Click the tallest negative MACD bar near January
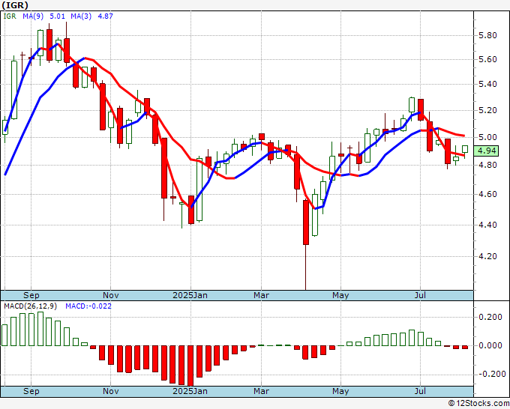510x409 pixels. coord(190,366)
